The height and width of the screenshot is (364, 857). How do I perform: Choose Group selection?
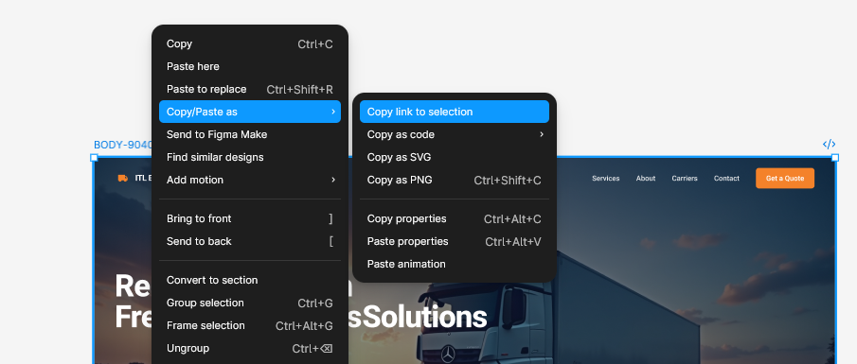[250, 303]
